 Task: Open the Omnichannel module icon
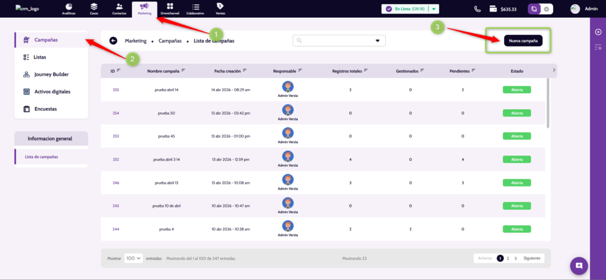pos(170,8)
